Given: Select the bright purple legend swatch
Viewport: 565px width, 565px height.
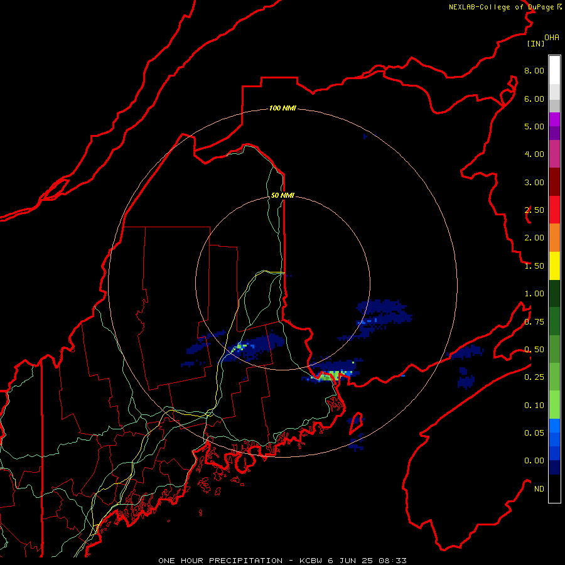Looking at the screenshot, I should pos(554,119).
